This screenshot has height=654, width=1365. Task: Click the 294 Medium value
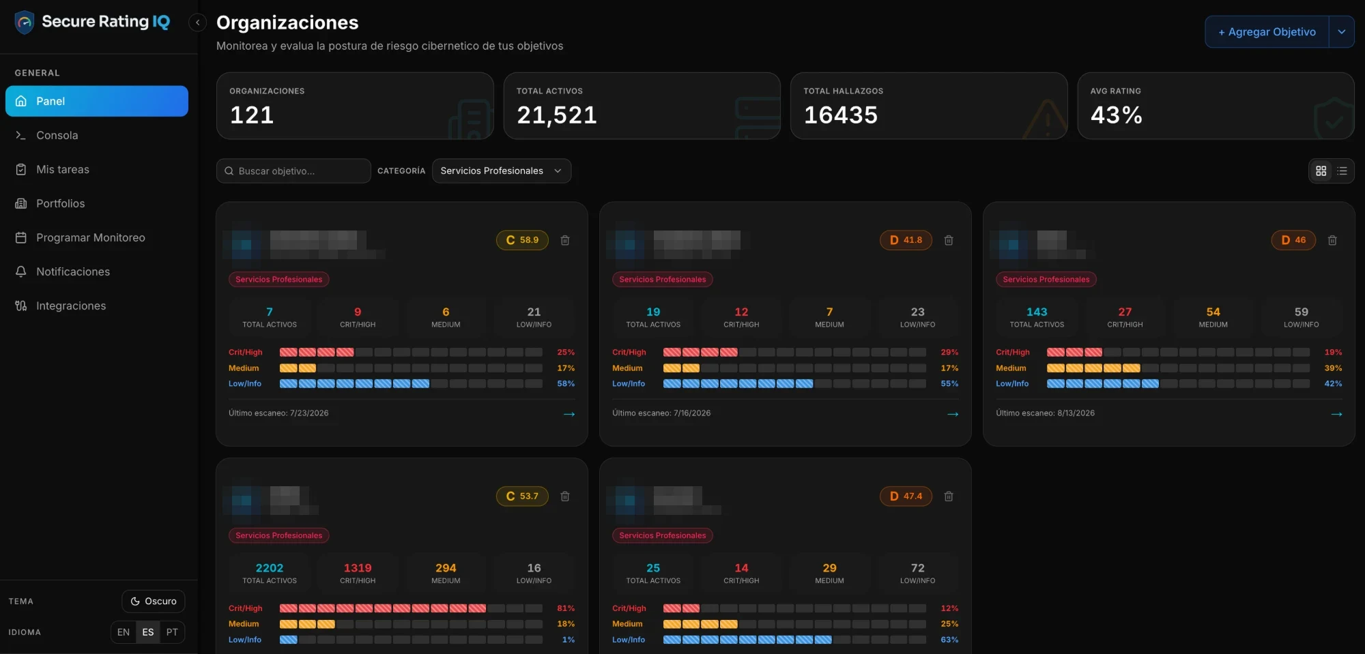(x=446, y=568)
